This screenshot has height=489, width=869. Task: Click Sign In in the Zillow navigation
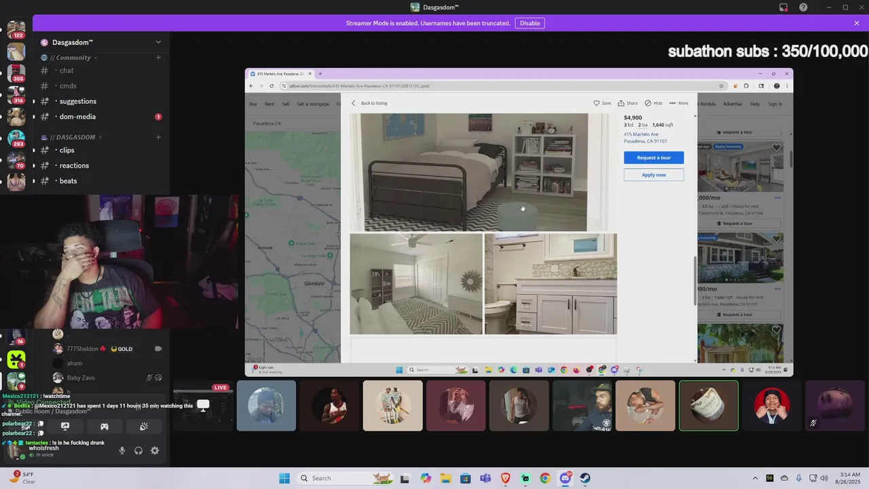point(775,104)
